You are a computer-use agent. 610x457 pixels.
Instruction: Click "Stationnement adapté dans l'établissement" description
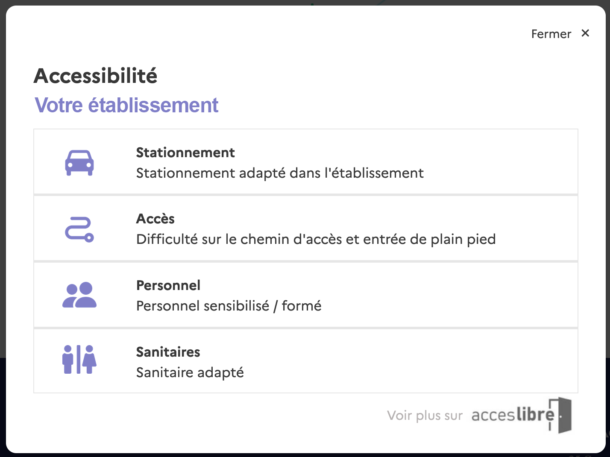coord(280,173)
